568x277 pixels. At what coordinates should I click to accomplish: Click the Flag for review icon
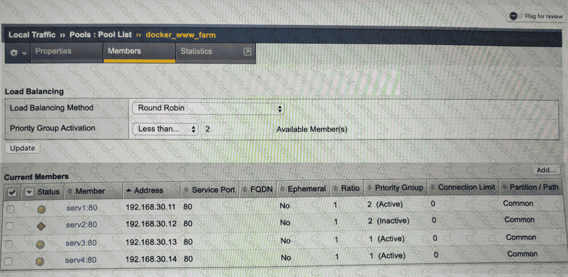[x=513, y=16]
